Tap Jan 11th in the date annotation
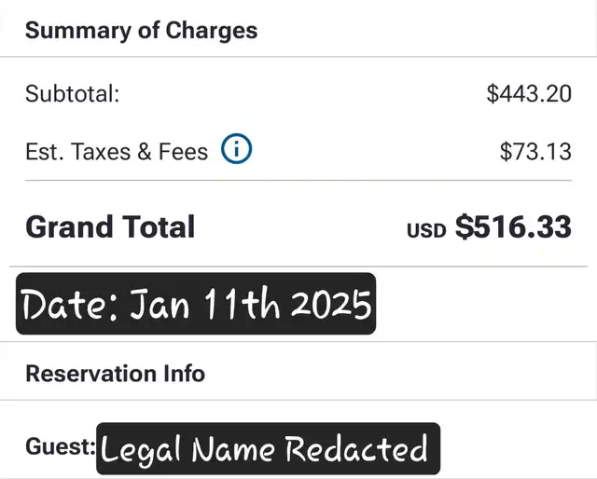This screenshot has height=479, width=597. click(x=197, y=305)
